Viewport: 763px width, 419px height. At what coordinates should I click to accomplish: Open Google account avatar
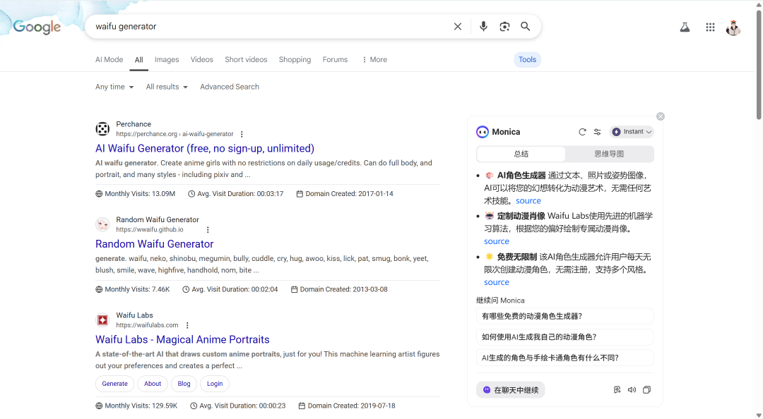tap(733, 28)
